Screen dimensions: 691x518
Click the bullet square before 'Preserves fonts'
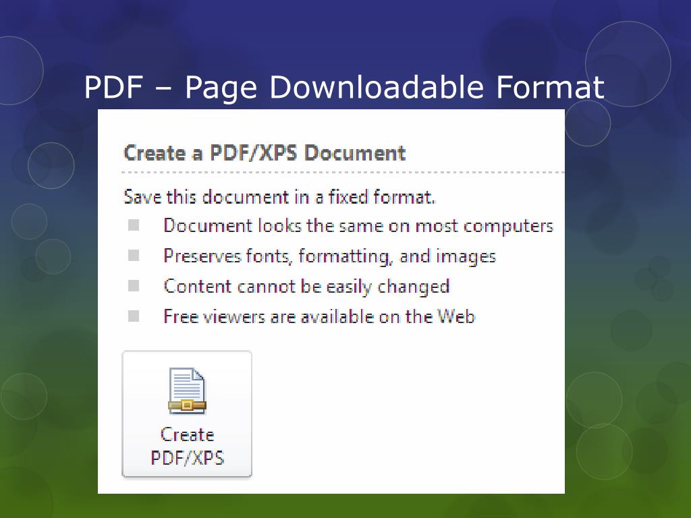click(x=134, y=256)
